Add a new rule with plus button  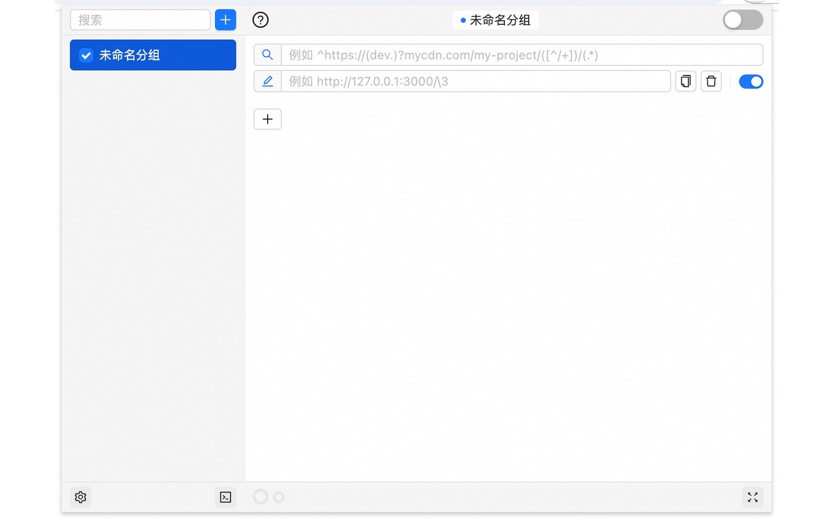[267, 119]
